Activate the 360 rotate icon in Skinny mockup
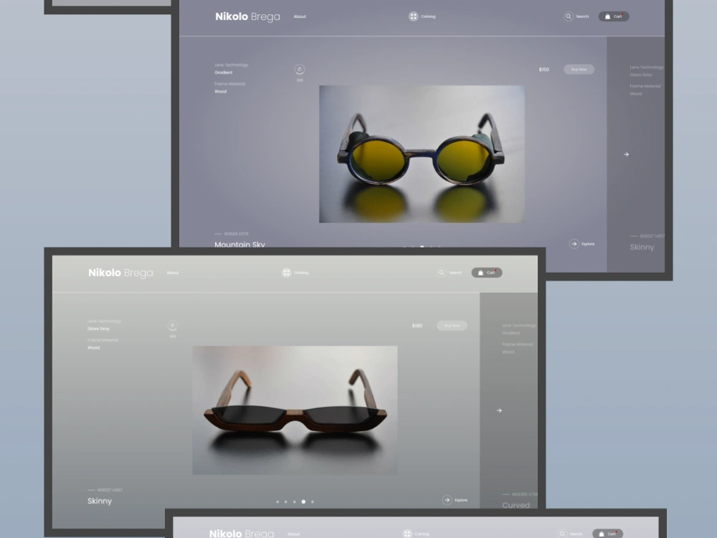Image resolution: width=717 pixels, height=538 pixels. [x=172, y=326]
